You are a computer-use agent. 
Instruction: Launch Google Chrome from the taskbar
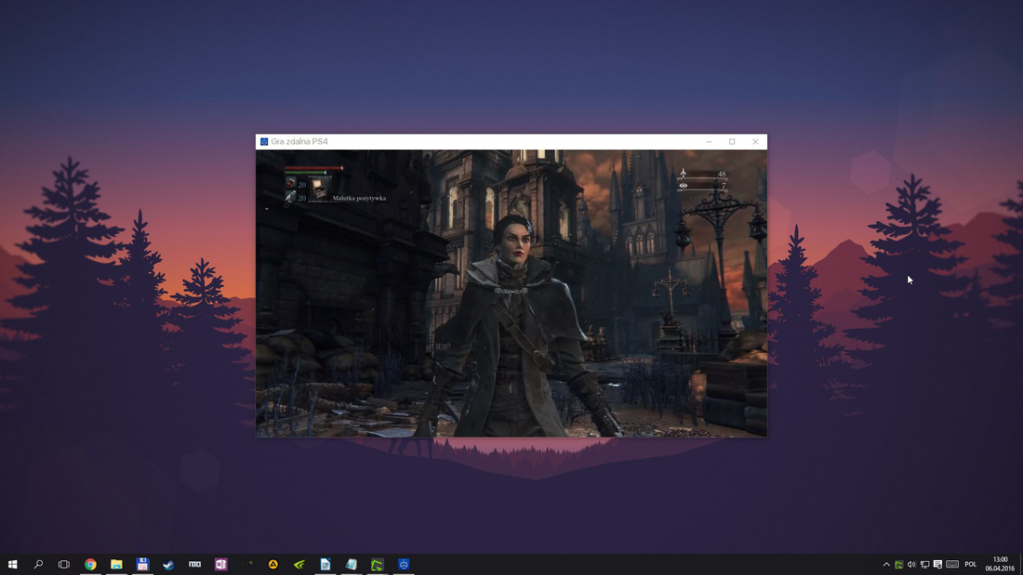point(90,565)
